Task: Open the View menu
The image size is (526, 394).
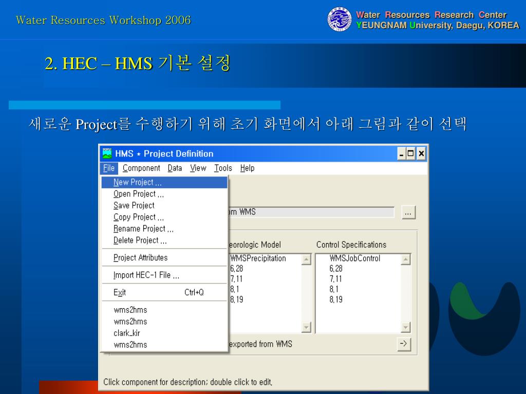Action: pos(198,168)
